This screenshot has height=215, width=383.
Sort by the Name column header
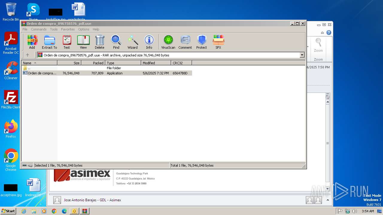click(x=39, y=63)
